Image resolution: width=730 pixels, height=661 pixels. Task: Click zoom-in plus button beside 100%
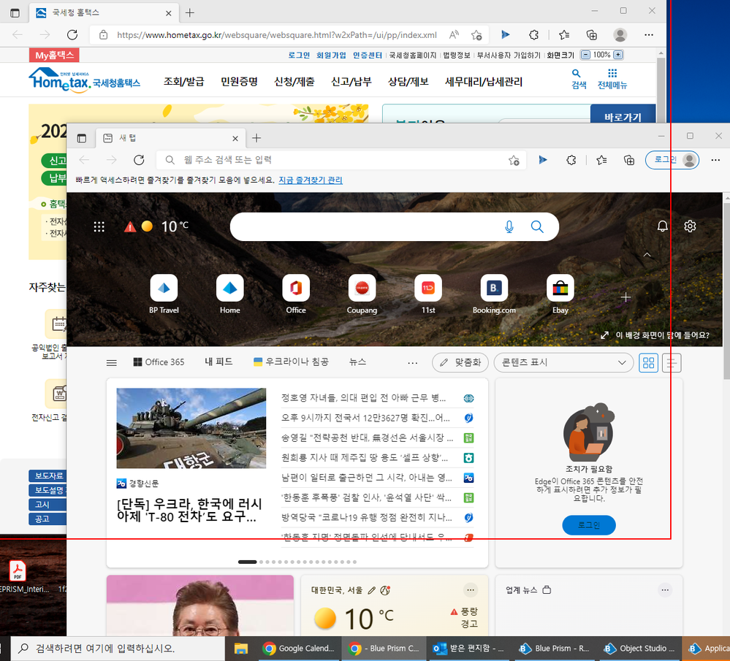pos(619,55)
